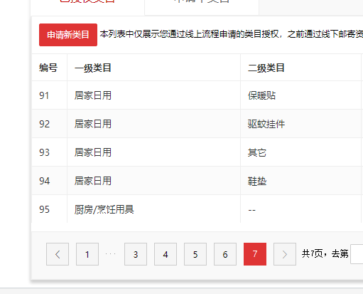Go to page 1 in pagination
Viewport: 363px width, 294px height.
click(x=87, y=254)
